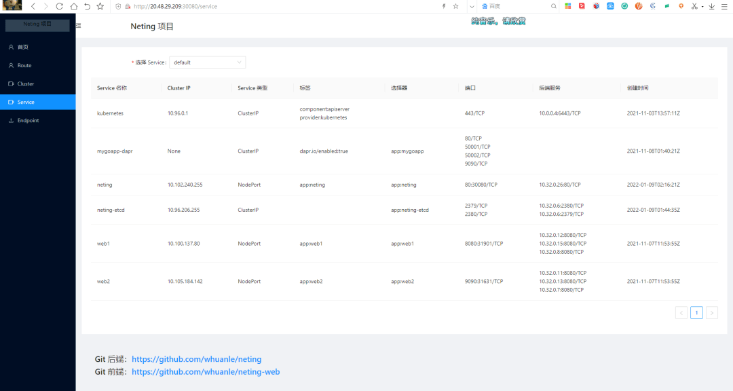Open the blue letter C extension icon

(x=653, y=6)
